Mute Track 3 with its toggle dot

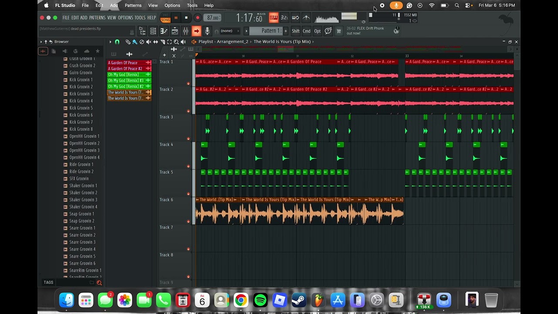click(x=188, y=139)
